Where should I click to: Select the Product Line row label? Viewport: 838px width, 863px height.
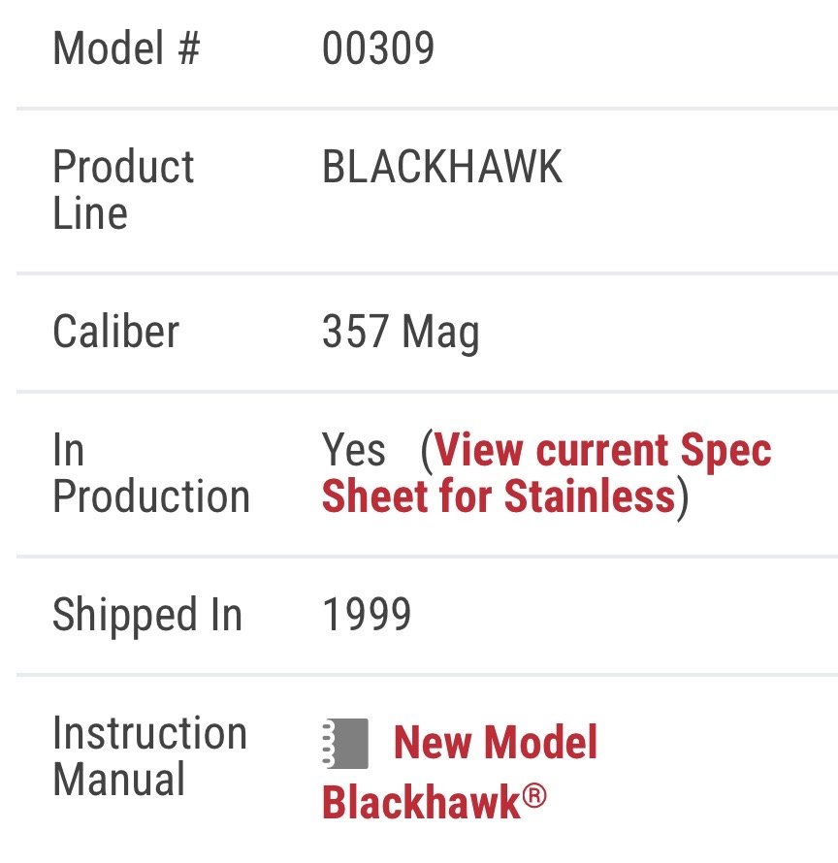pos(123,190)
